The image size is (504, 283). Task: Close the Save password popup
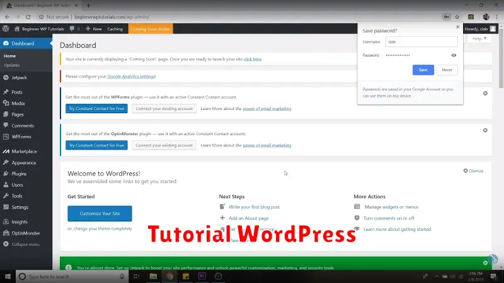[458, 27]
